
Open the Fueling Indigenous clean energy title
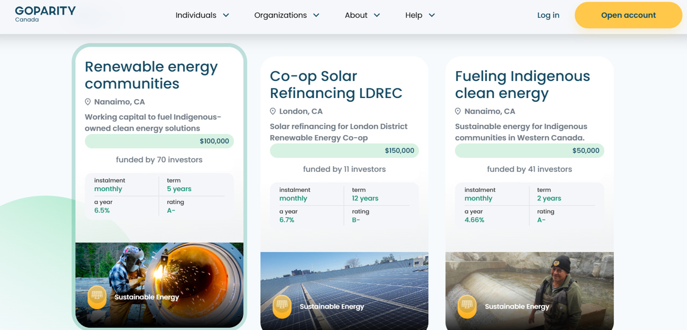click(522, 85)
